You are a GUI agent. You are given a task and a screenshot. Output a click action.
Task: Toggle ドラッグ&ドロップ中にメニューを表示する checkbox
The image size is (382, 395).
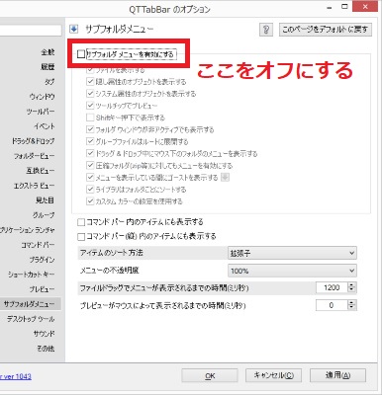[90, 153]
